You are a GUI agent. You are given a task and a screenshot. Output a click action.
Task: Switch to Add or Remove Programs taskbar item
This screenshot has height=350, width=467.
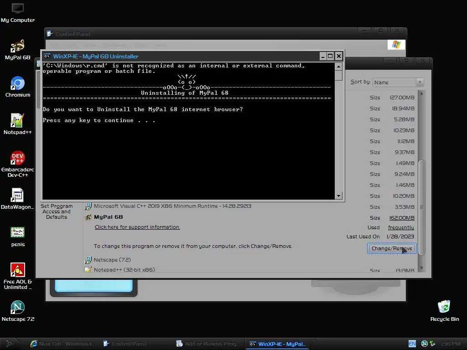click(x=208, y=344)
